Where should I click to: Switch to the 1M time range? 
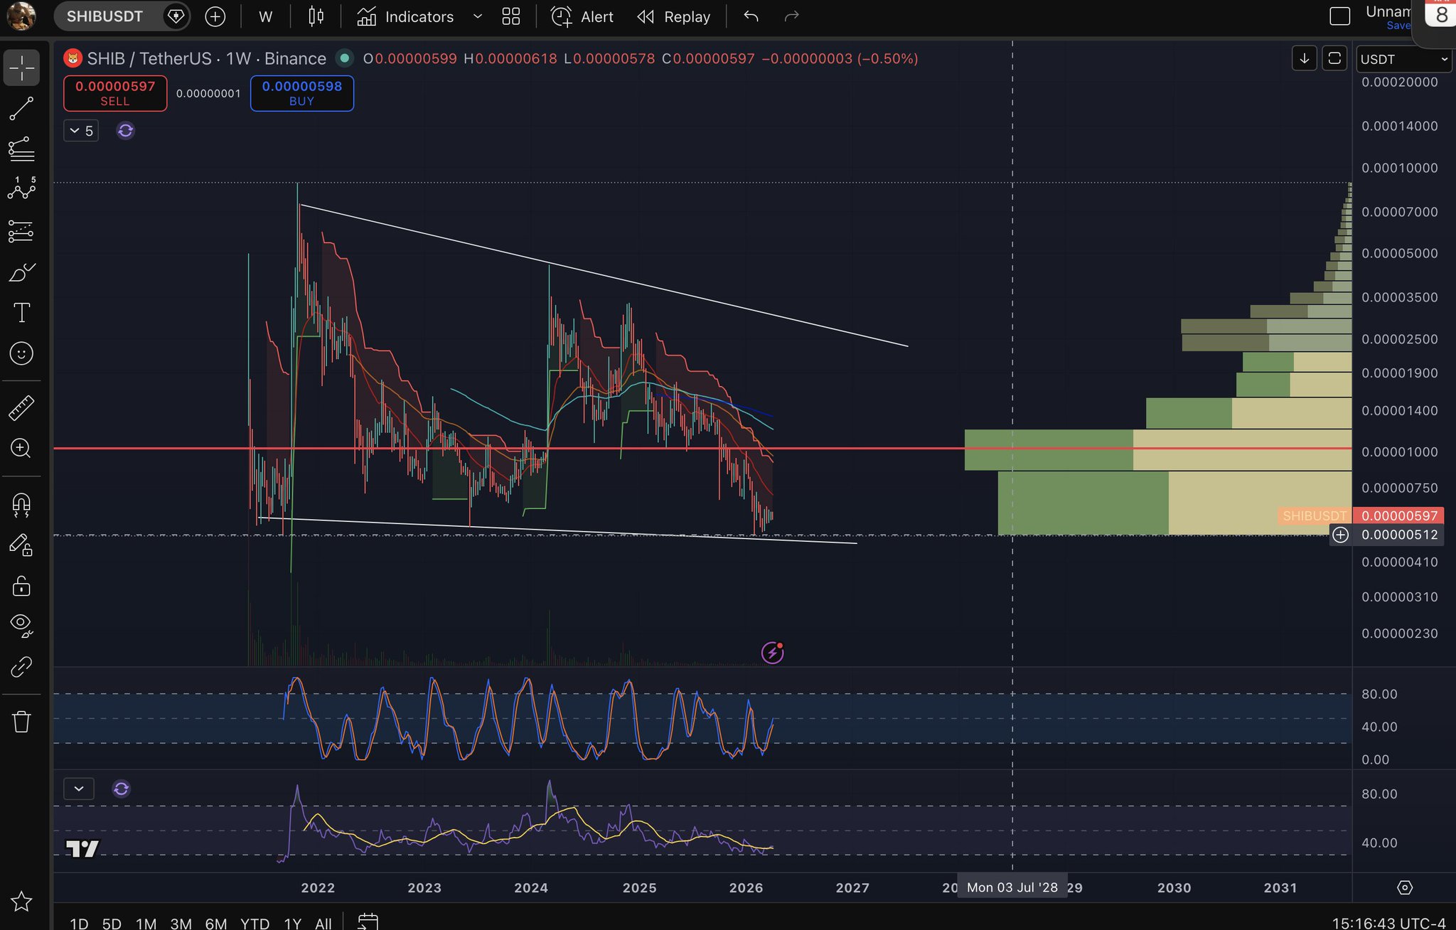[146, 923]
